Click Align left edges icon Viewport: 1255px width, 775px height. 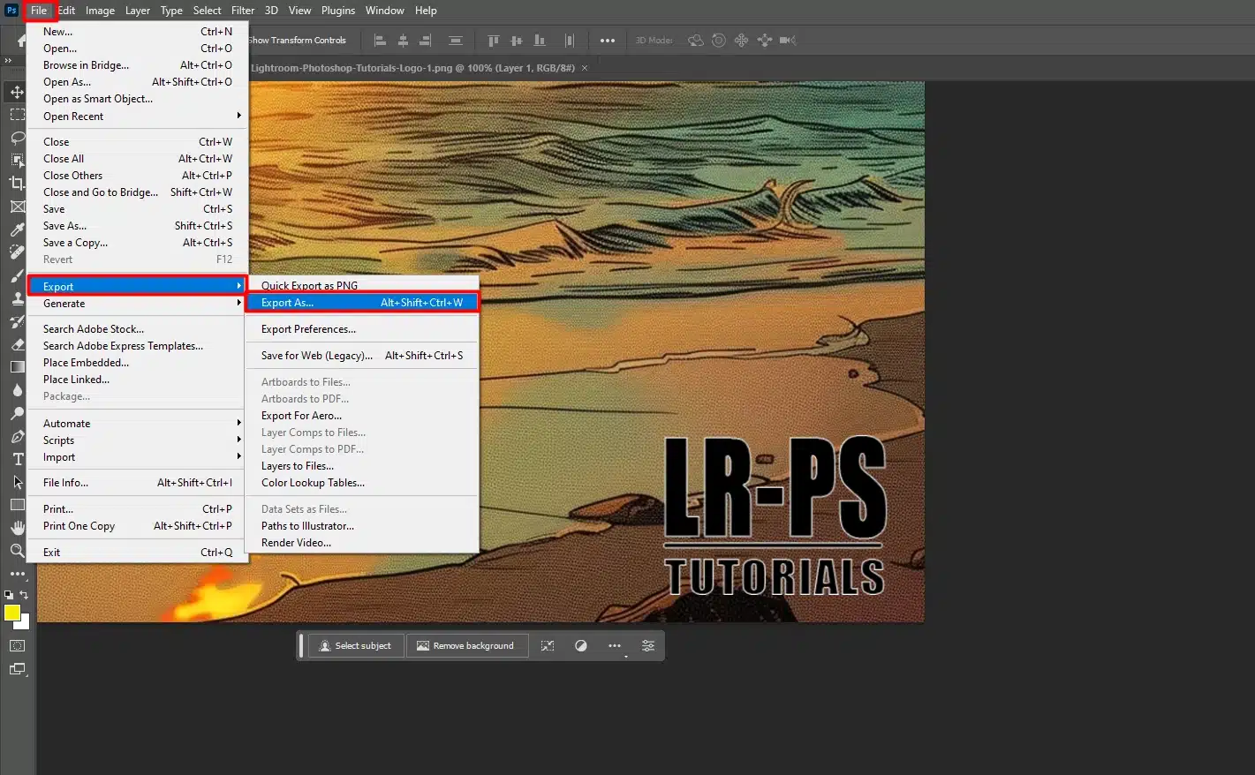click(x=381, y=41)
